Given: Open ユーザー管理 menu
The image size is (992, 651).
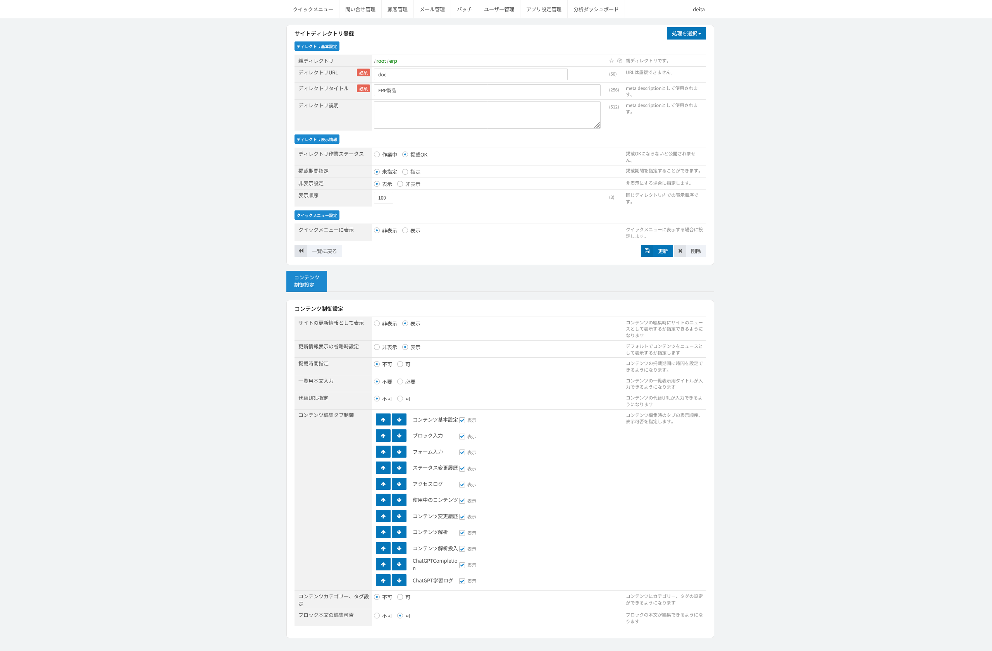Looking at the screenshot, I should pyautogui.click(x=499, y=9).
